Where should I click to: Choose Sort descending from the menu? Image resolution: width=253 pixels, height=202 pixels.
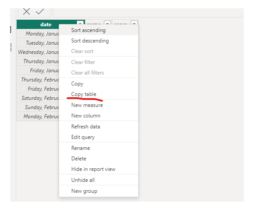pos(99,41)
